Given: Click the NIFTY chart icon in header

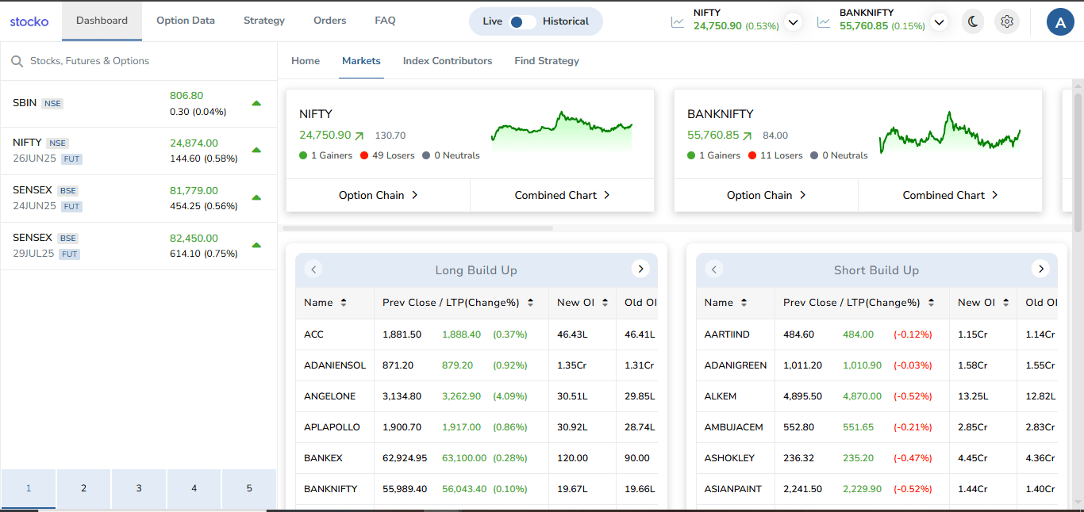Looking at the screenshot, I should point(678,22).
